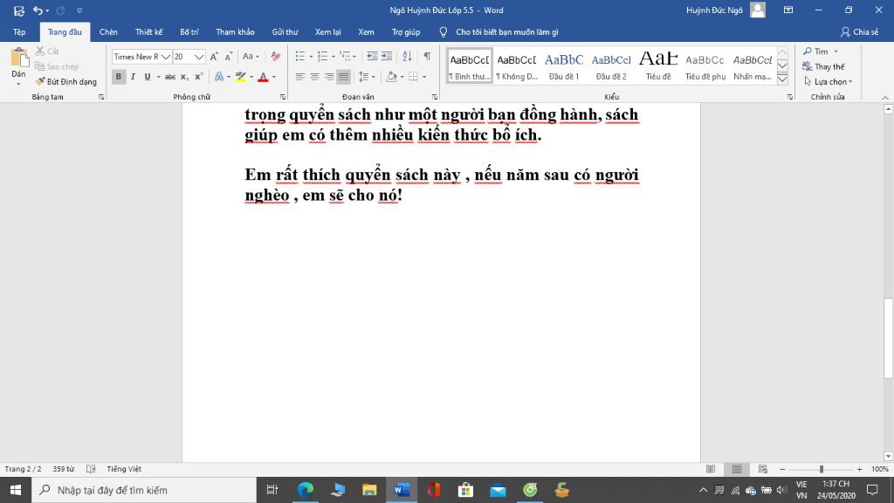This screenshot has height=503, width=894.
Task: Apply the Đầu đề 1 heading style
Action: point(564,65)
